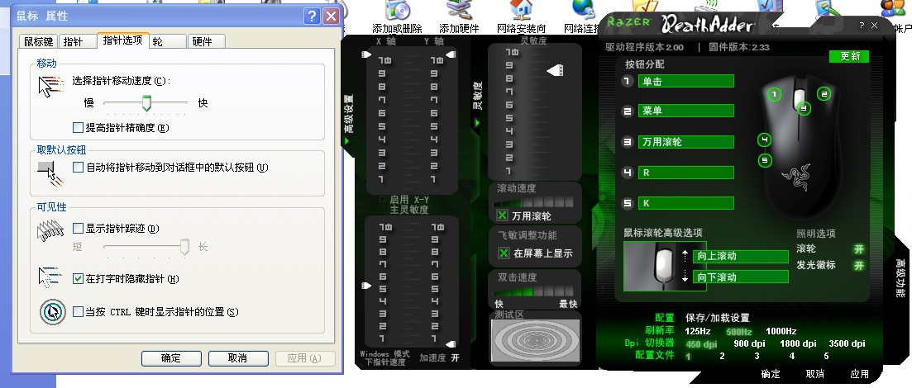Toggle 发光徽标 lighting 开 switch

pos(859,266)
